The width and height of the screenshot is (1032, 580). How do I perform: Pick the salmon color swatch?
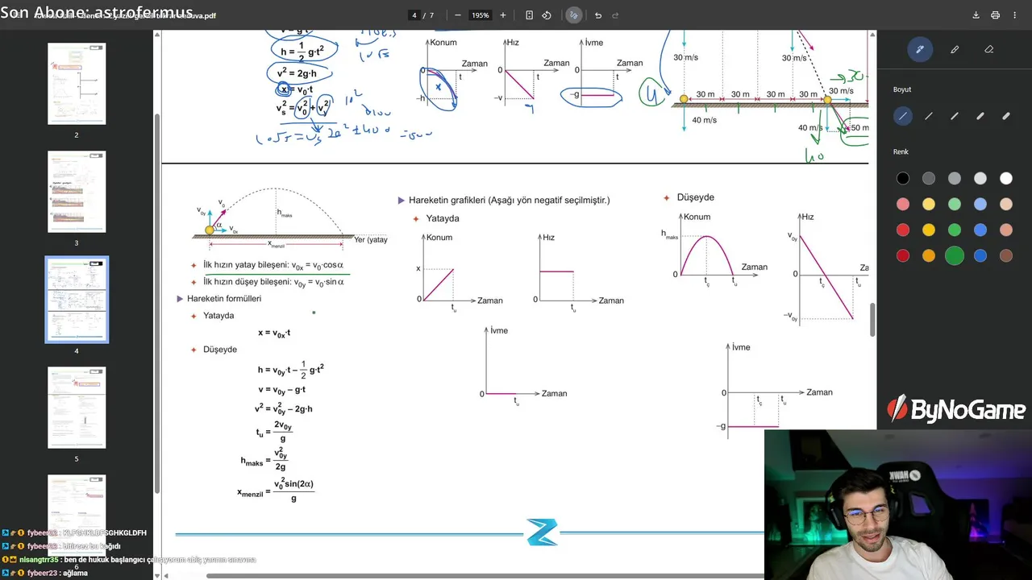(1006, 230)
